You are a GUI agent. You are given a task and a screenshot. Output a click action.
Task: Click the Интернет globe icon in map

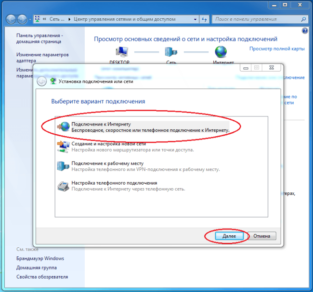(221, 51)
